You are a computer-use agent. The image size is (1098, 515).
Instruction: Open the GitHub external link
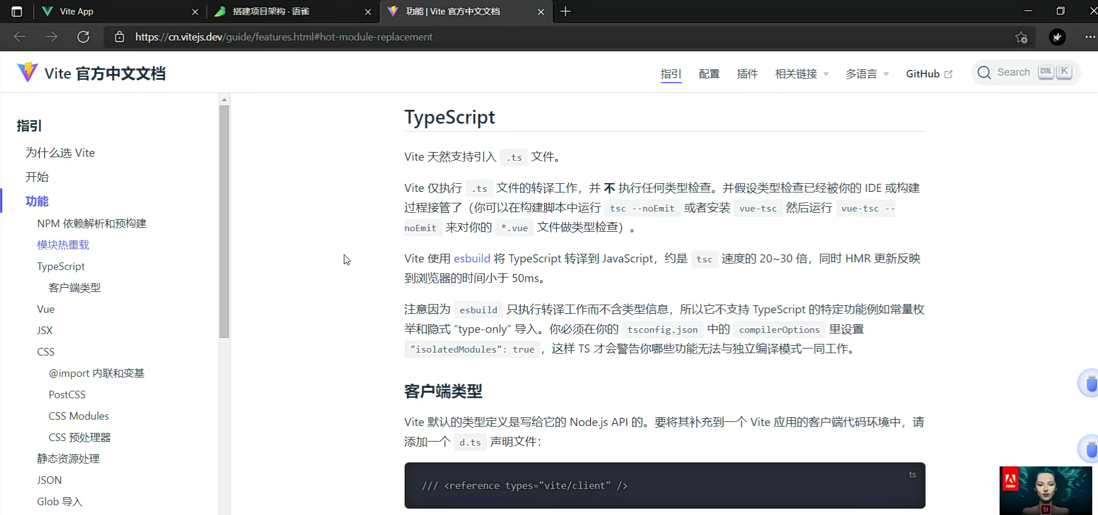[x=929, y=74]
